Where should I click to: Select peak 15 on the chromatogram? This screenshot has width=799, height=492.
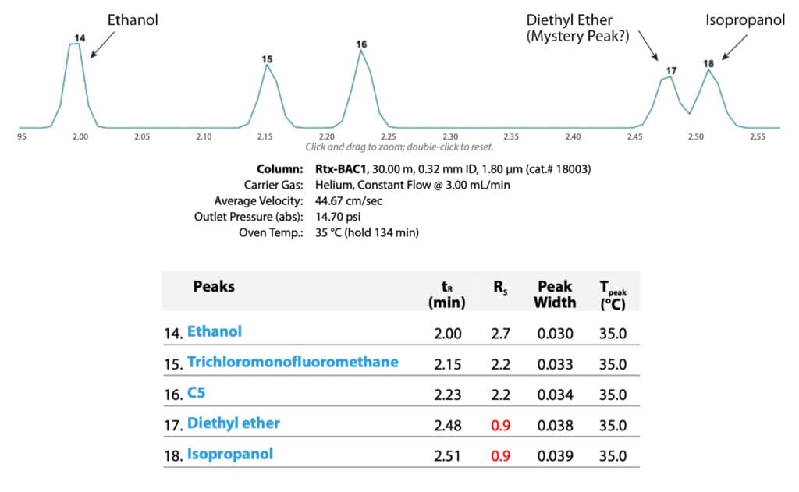(267, 65)
